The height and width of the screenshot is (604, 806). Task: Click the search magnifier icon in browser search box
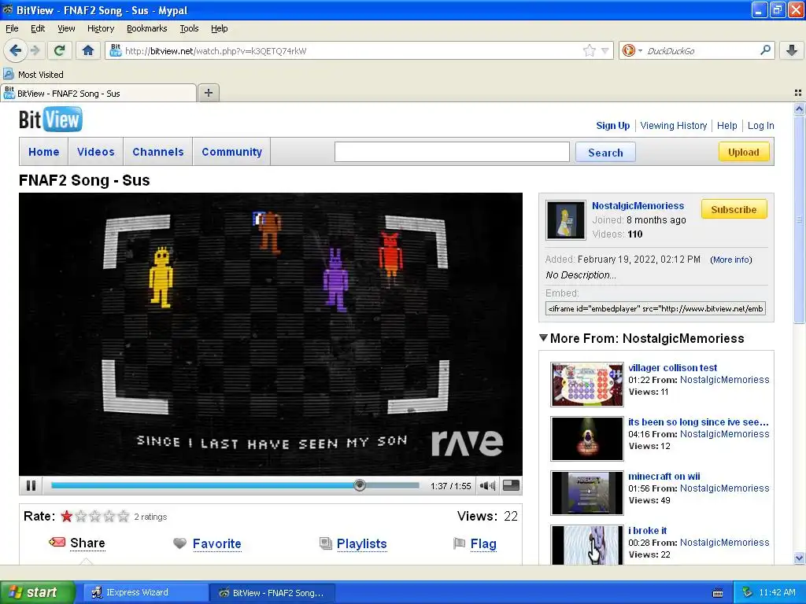pyautogui.click(x=765, y=50)
